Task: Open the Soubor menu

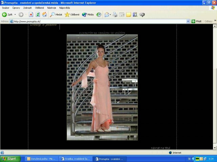Action: (5, 8)
